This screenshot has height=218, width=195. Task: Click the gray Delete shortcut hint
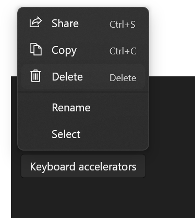point(123,78)
